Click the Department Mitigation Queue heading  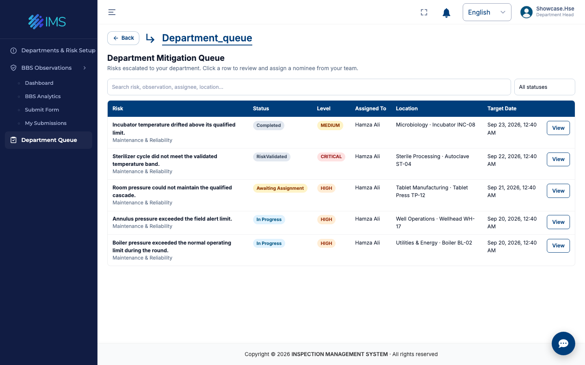[x=166, y=58]
